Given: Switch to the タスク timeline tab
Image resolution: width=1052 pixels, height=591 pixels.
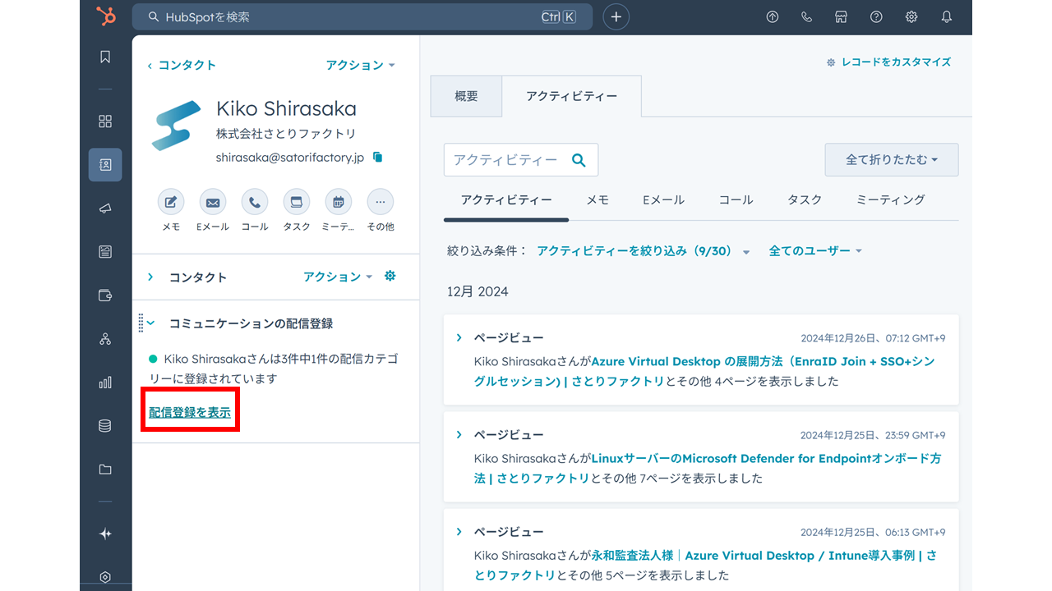Looking at the screenshot, I should 805,199.
